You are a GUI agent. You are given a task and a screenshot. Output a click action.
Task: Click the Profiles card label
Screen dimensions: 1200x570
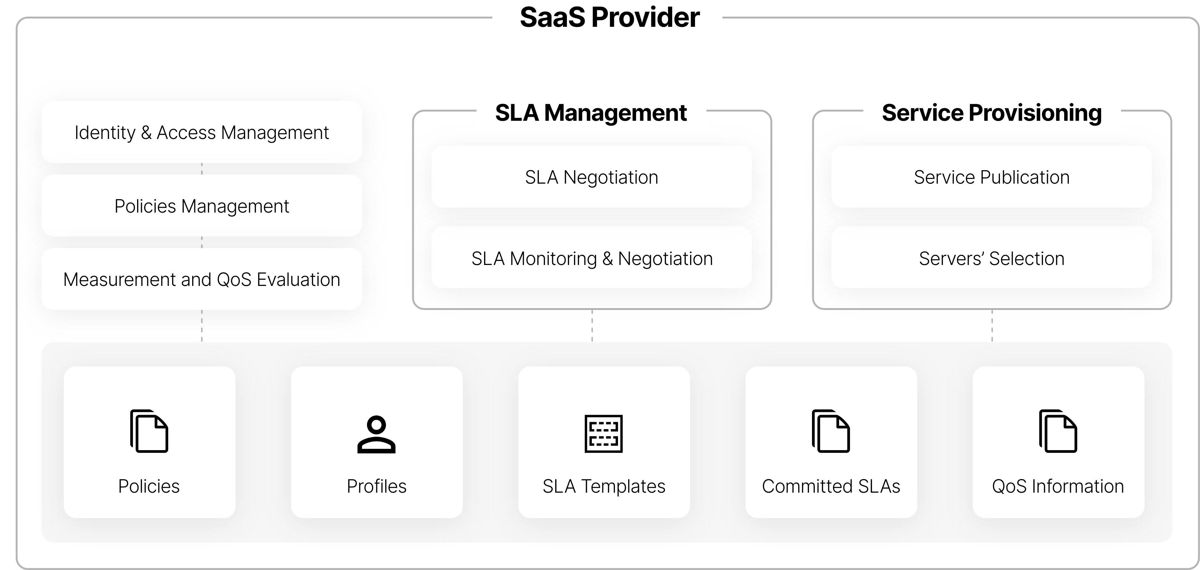[376, 486]
